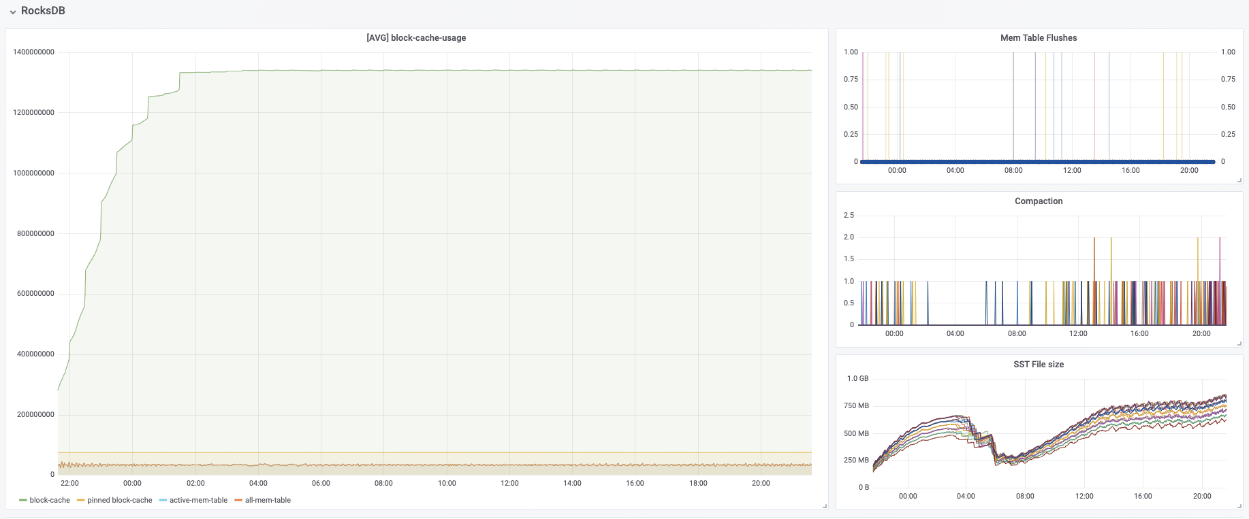
Task: Open the Compaction panel title menu
Action: pyautogui.click(x=1038, y=201)
